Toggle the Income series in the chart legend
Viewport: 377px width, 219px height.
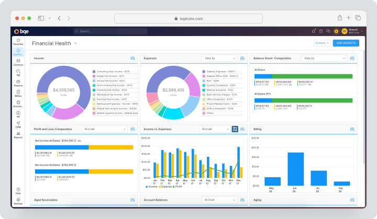(151, 187)
